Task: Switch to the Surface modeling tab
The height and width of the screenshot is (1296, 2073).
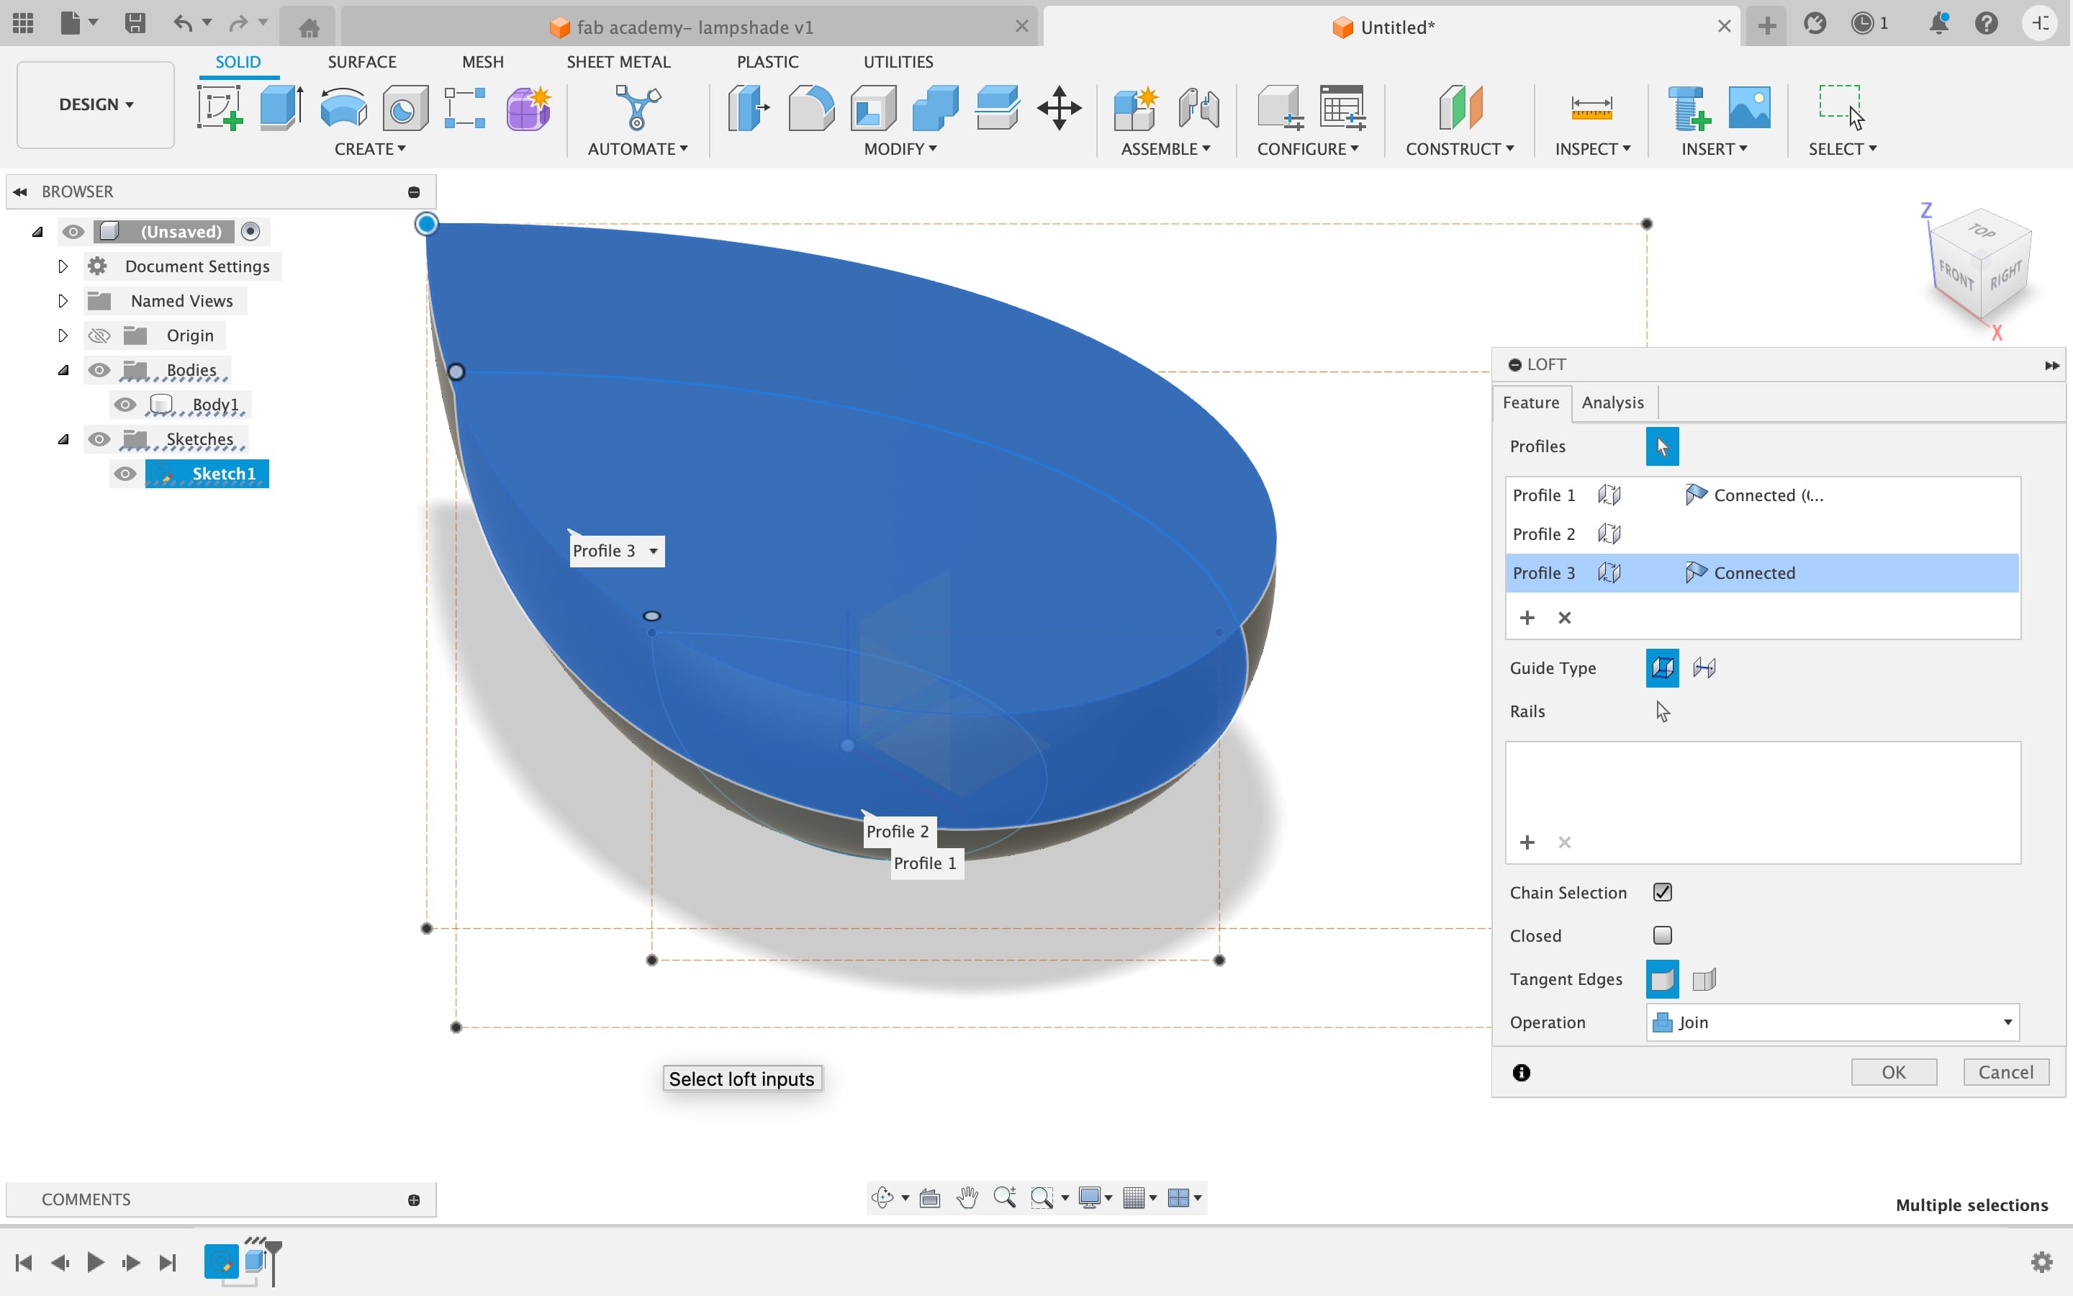Action: [x=363, y=61]
